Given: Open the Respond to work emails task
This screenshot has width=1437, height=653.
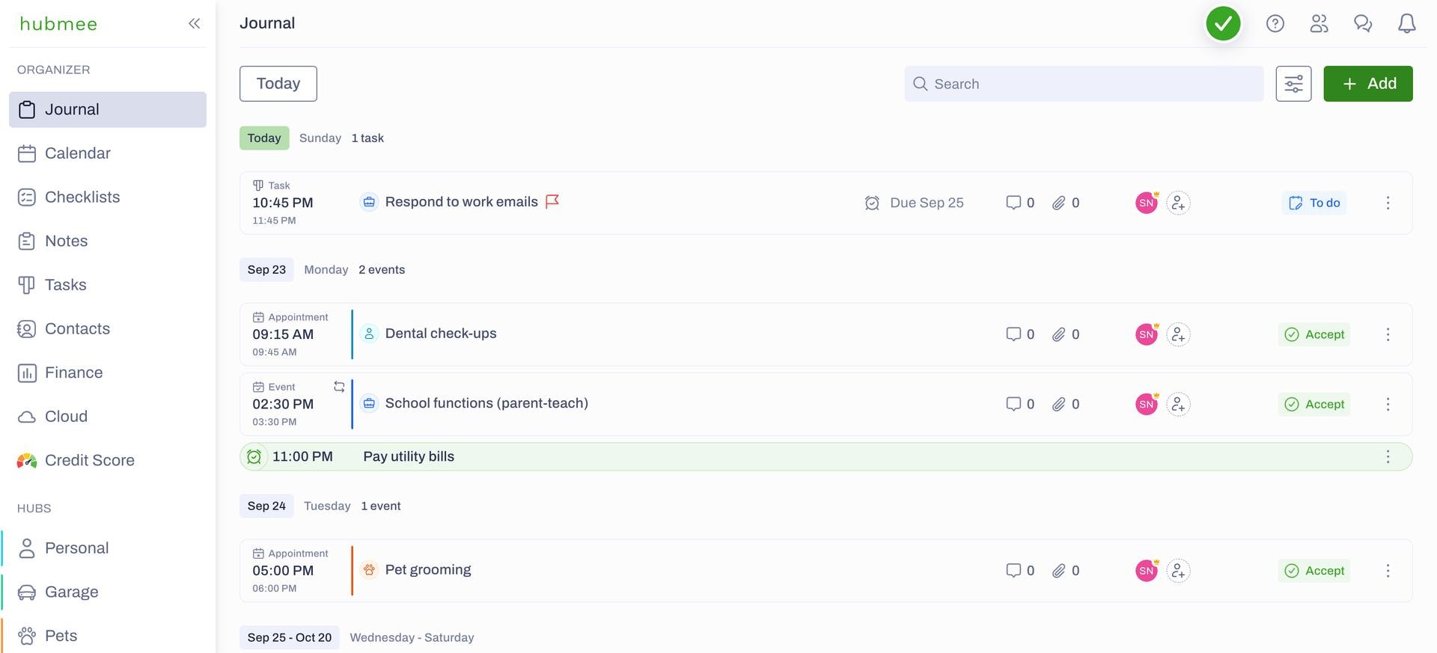Looking at the screenshot, I should coord(461,202).
